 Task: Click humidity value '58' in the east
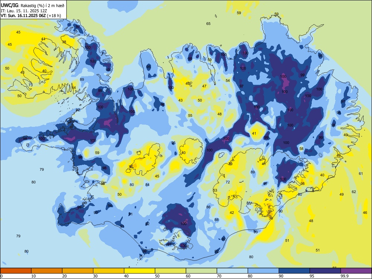(x=301, y=149)
